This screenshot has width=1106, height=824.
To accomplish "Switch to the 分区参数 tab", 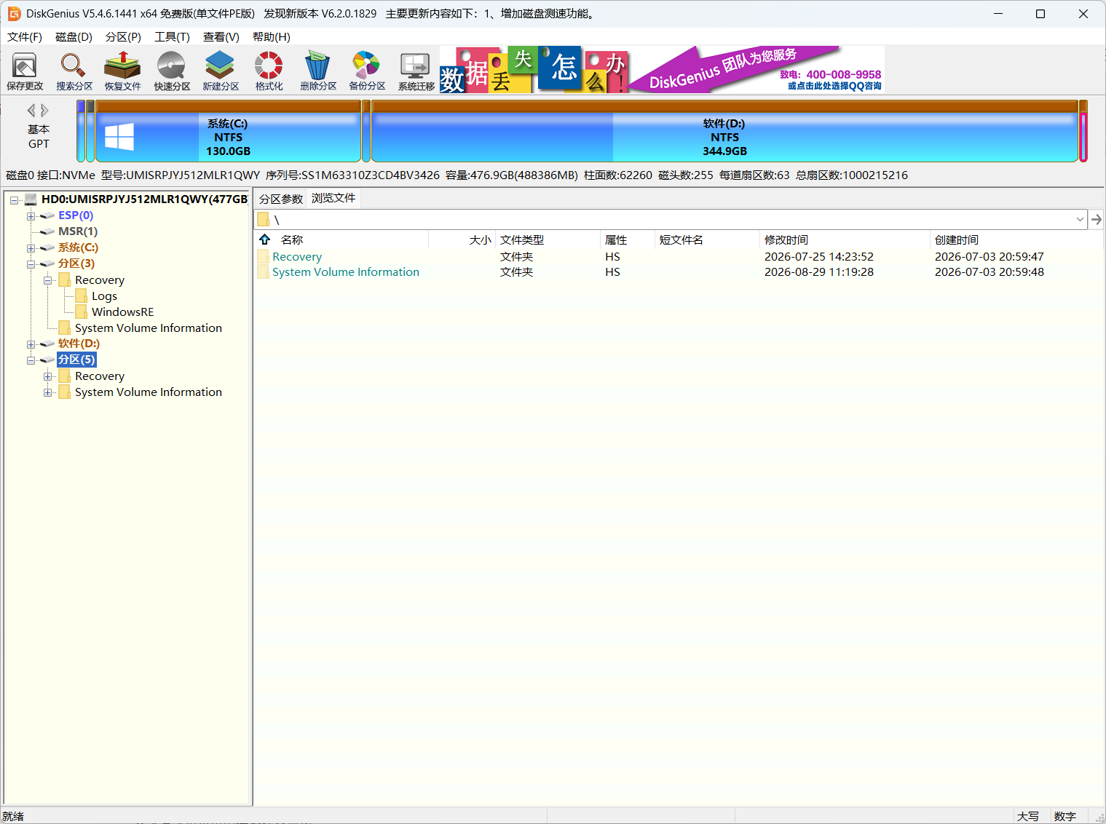I will coord(281,199).
